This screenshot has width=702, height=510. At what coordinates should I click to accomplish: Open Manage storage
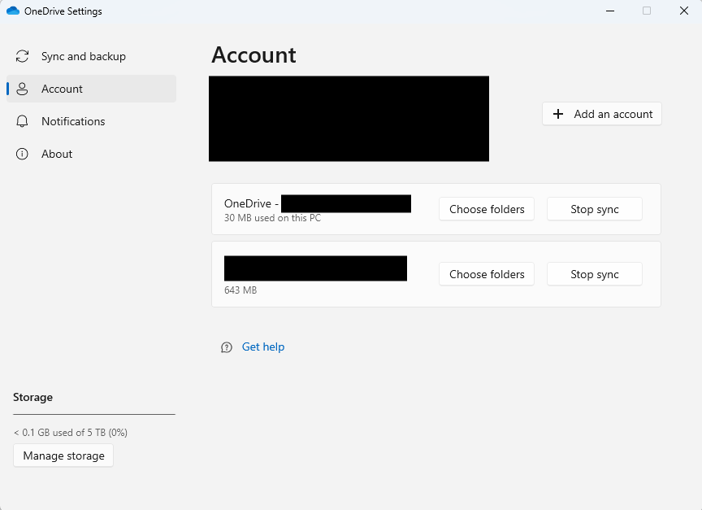63,456
